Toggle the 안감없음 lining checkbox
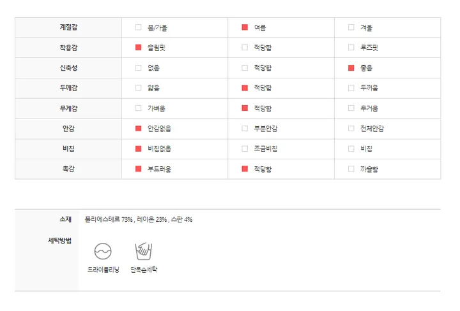The image size is (460, 311). [x=138, y=129]
